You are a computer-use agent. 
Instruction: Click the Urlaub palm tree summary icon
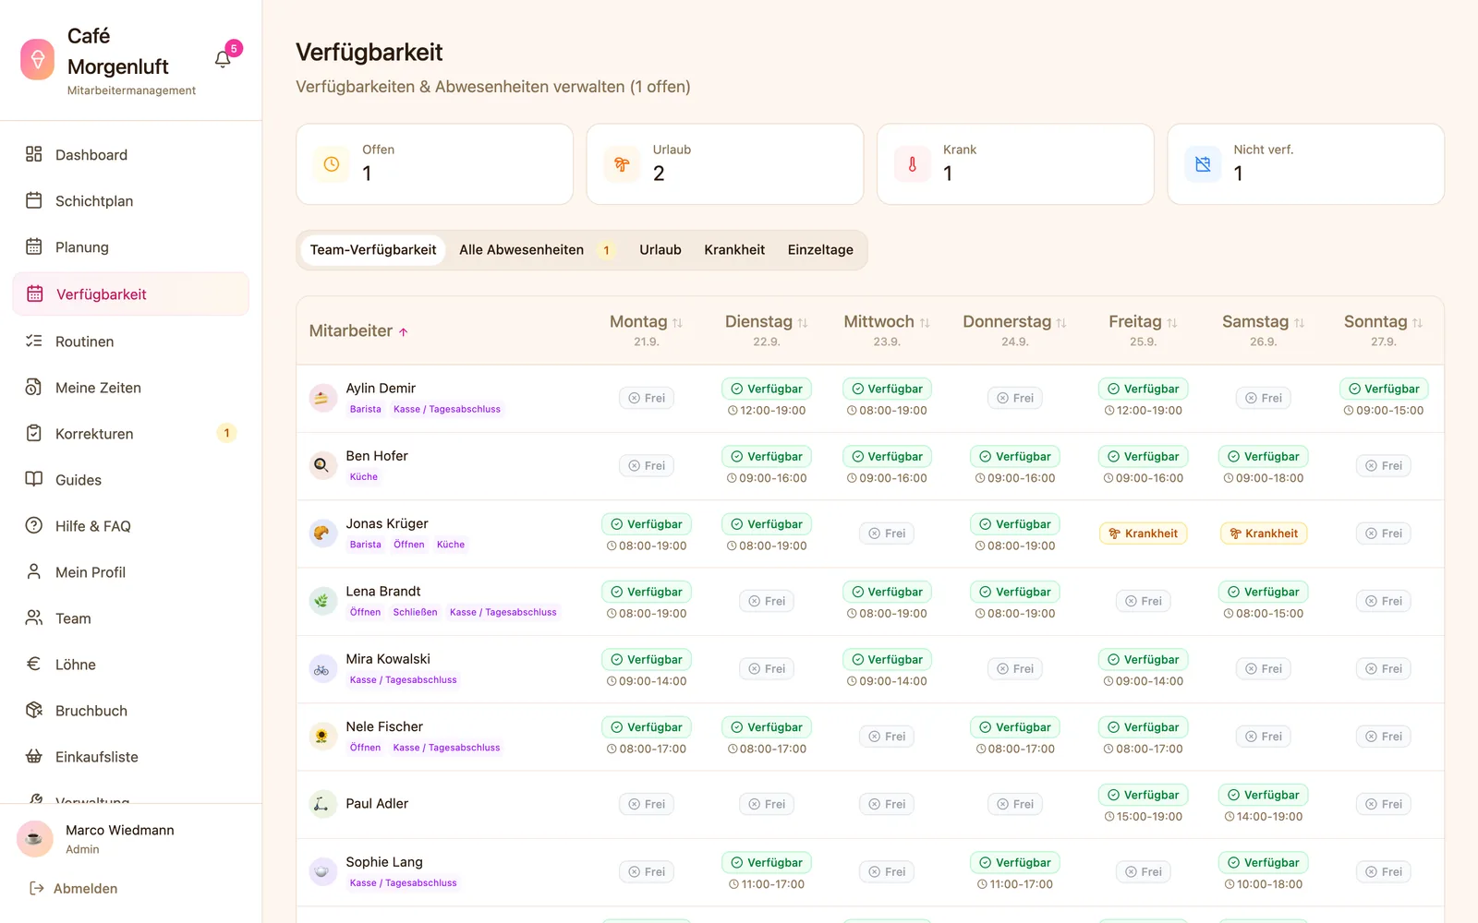622,164
